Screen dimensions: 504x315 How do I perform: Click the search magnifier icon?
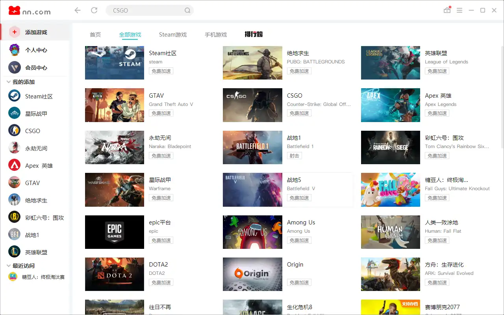coord(187,11)
